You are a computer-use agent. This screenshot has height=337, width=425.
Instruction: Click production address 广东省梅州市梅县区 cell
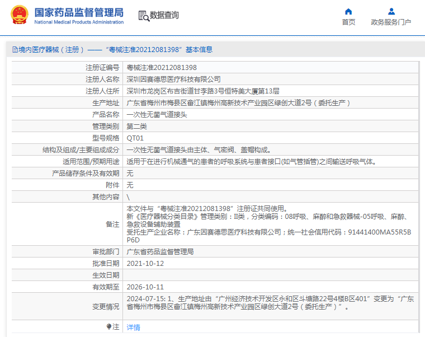click(x=239, y=103)
